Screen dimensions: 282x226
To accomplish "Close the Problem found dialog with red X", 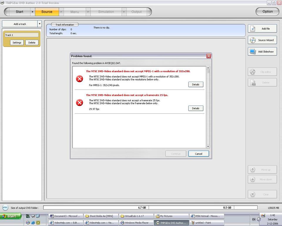I will click(209, 56).
